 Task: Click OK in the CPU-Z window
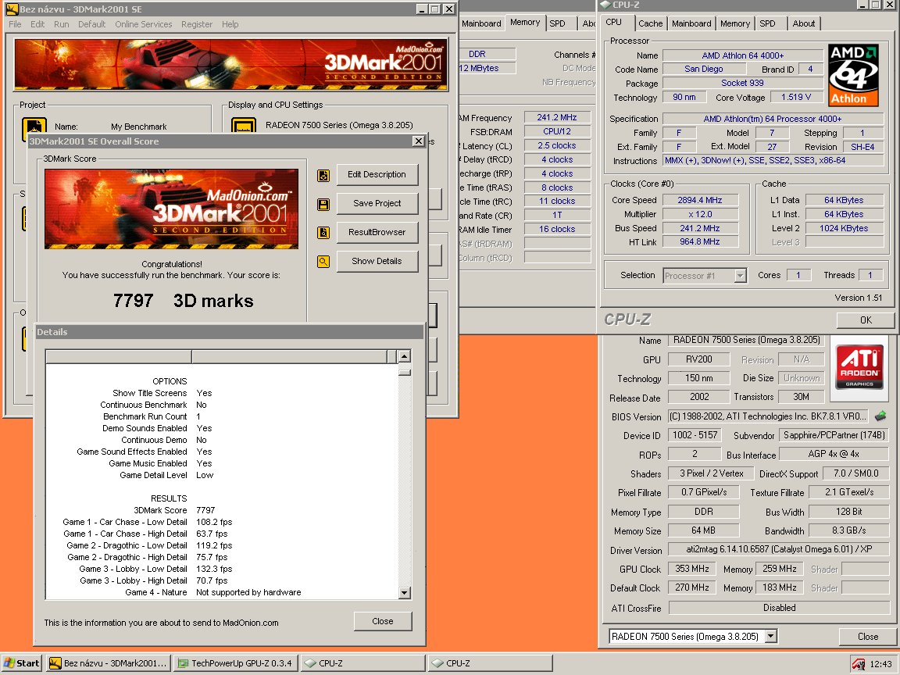point(866,320)
